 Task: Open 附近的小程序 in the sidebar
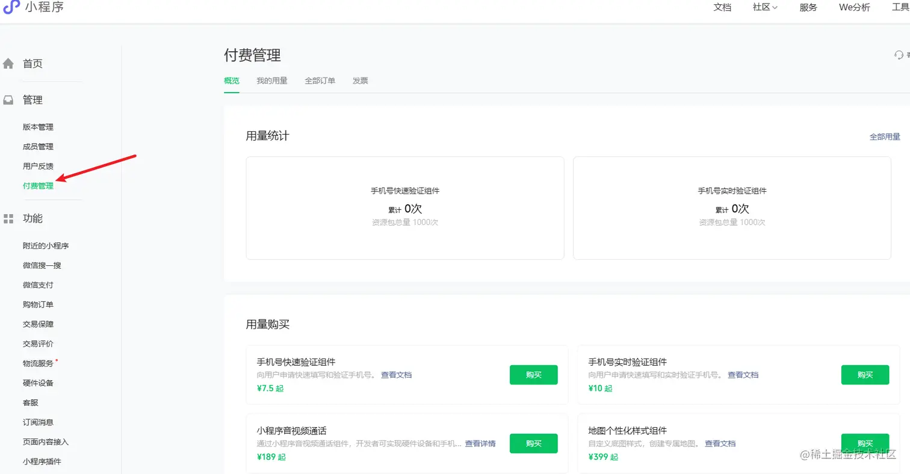click(x=46, y=246)
